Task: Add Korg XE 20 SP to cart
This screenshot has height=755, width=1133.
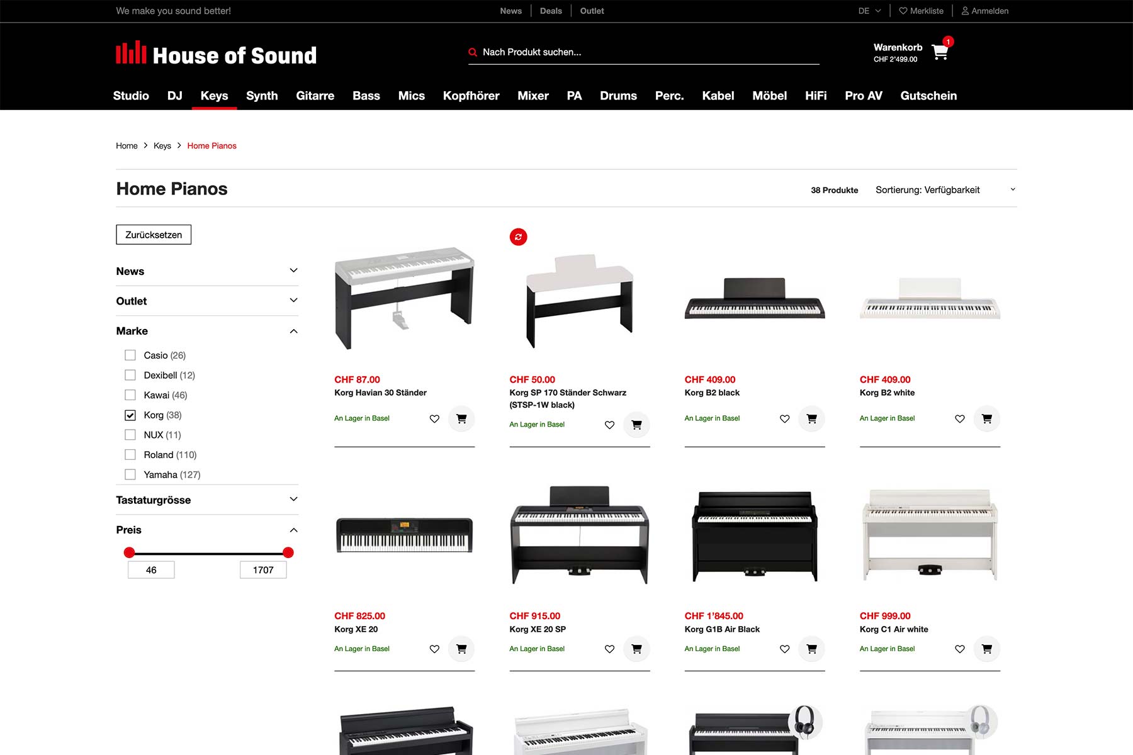Action: coord(636,649)
